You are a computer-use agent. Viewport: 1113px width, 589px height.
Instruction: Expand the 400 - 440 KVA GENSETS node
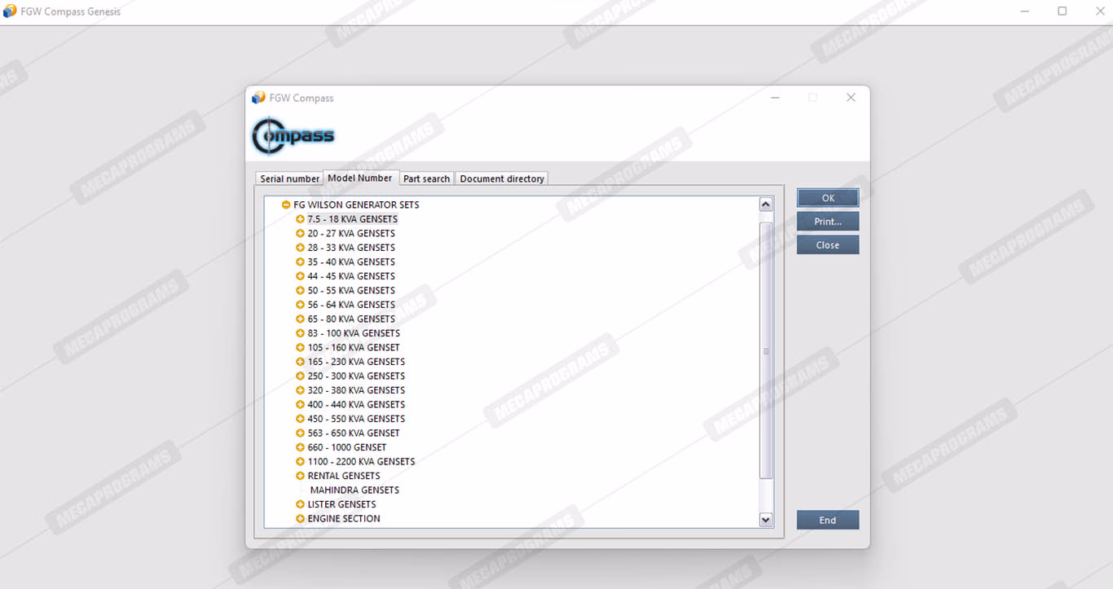click(x=300, y=405)
